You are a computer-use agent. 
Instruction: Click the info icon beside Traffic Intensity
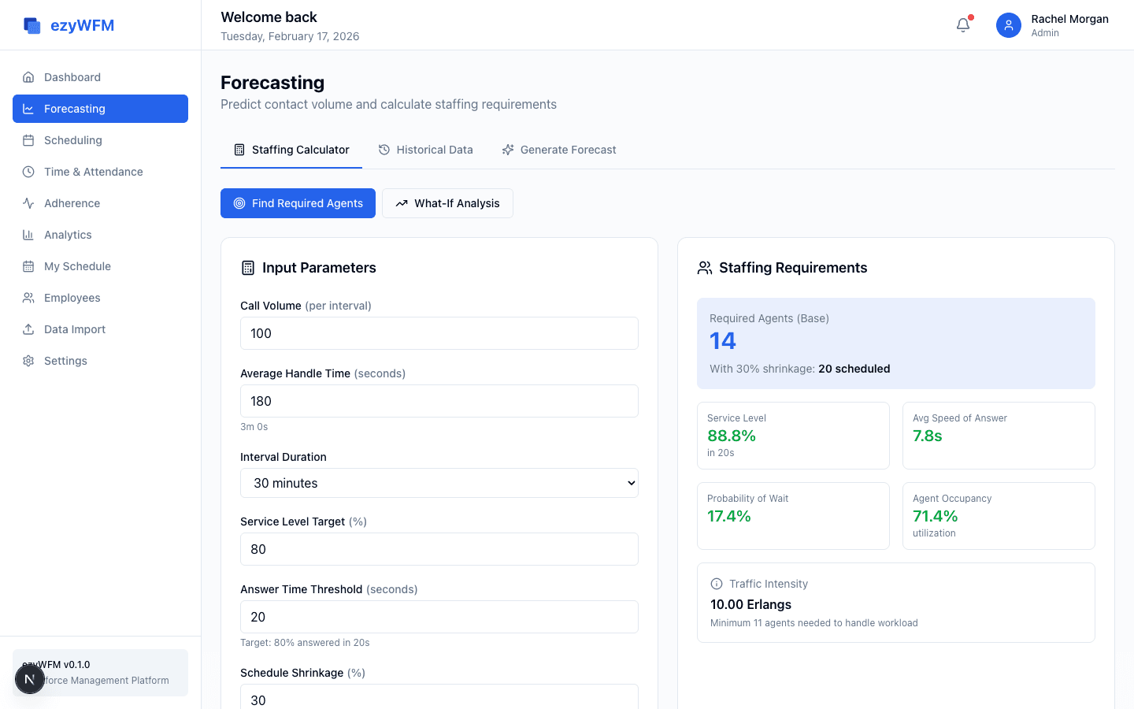pyautogui.click(x=716, y=584)
